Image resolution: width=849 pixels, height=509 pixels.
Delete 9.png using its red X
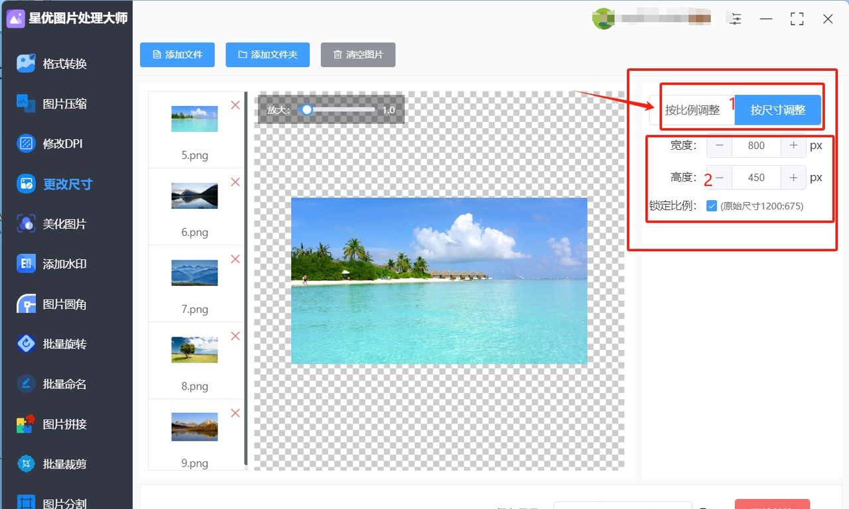click(235, 413)
